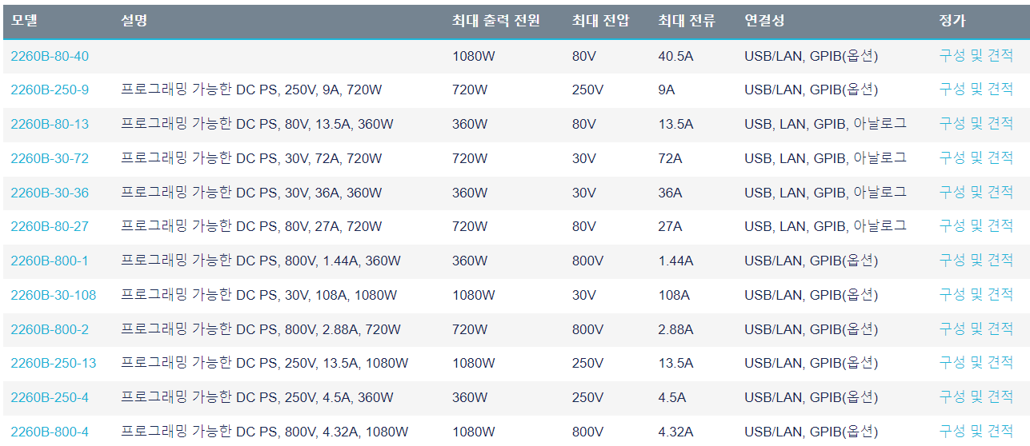The image size is (1030, 446).
Task: Click the 2260B-250-4 model link
Action: 50,397
